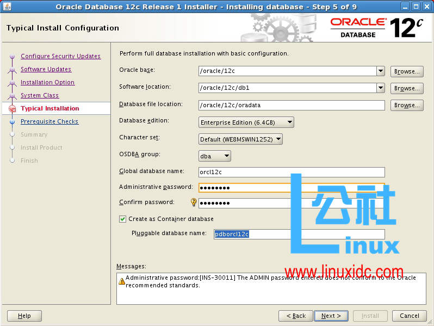Click the Pluggable database name field
The width and height of the screenshot is (434, 326).
(x=299, y=234)
